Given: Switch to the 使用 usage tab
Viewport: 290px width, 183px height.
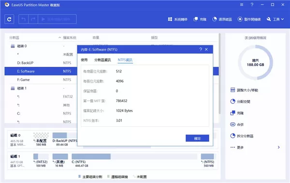Looking at the screenshot, I should (x=84, y=60).
